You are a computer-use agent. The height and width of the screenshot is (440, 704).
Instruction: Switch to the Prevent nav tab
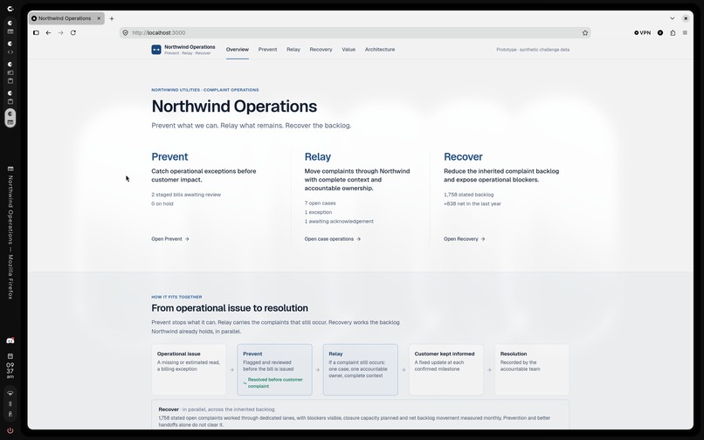coord(267,50)
